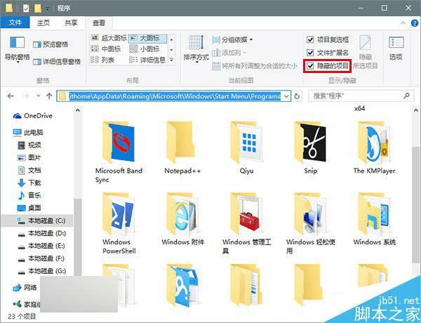421x323 pixels.
Task: Select 网络 network in sidebar
Action: tap(25, 287)
